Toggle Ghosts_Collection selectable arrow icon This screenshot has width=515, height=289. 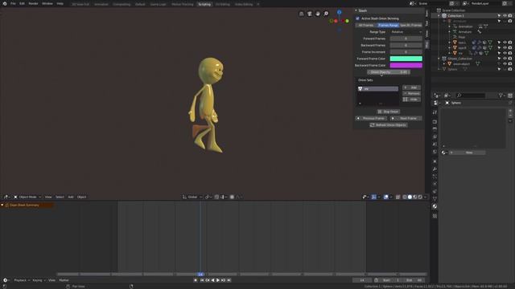pos(499,59)
